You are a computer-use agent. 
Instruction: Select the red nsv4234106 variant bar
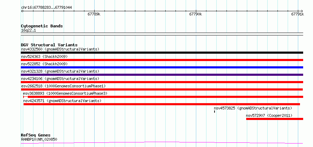coord(162,82)
